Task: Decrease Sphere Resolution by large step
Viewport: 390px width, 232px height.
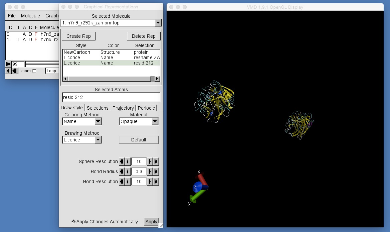Action: [122, 161]
